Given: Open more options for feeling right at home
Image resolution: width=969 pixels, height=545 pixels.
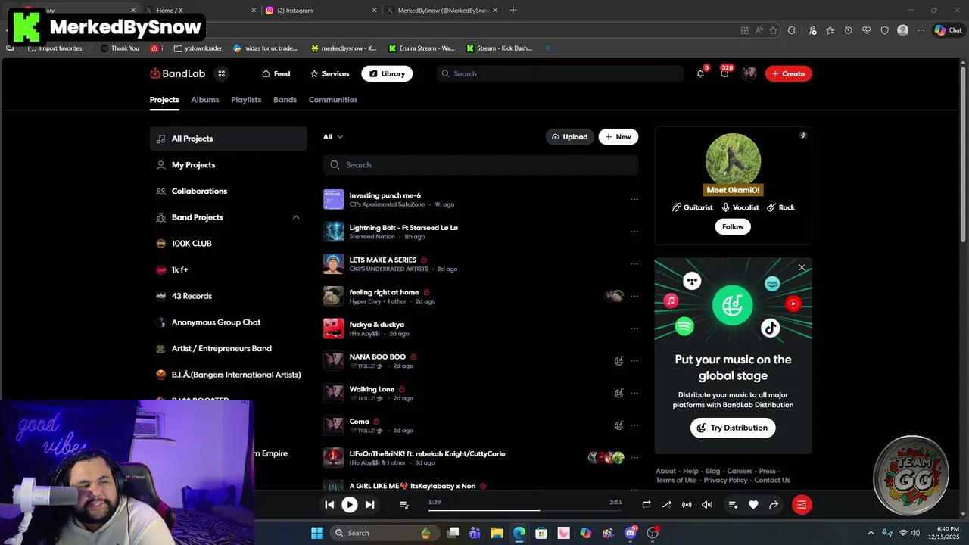Looking at the screenshot, I should pos(634,297).
